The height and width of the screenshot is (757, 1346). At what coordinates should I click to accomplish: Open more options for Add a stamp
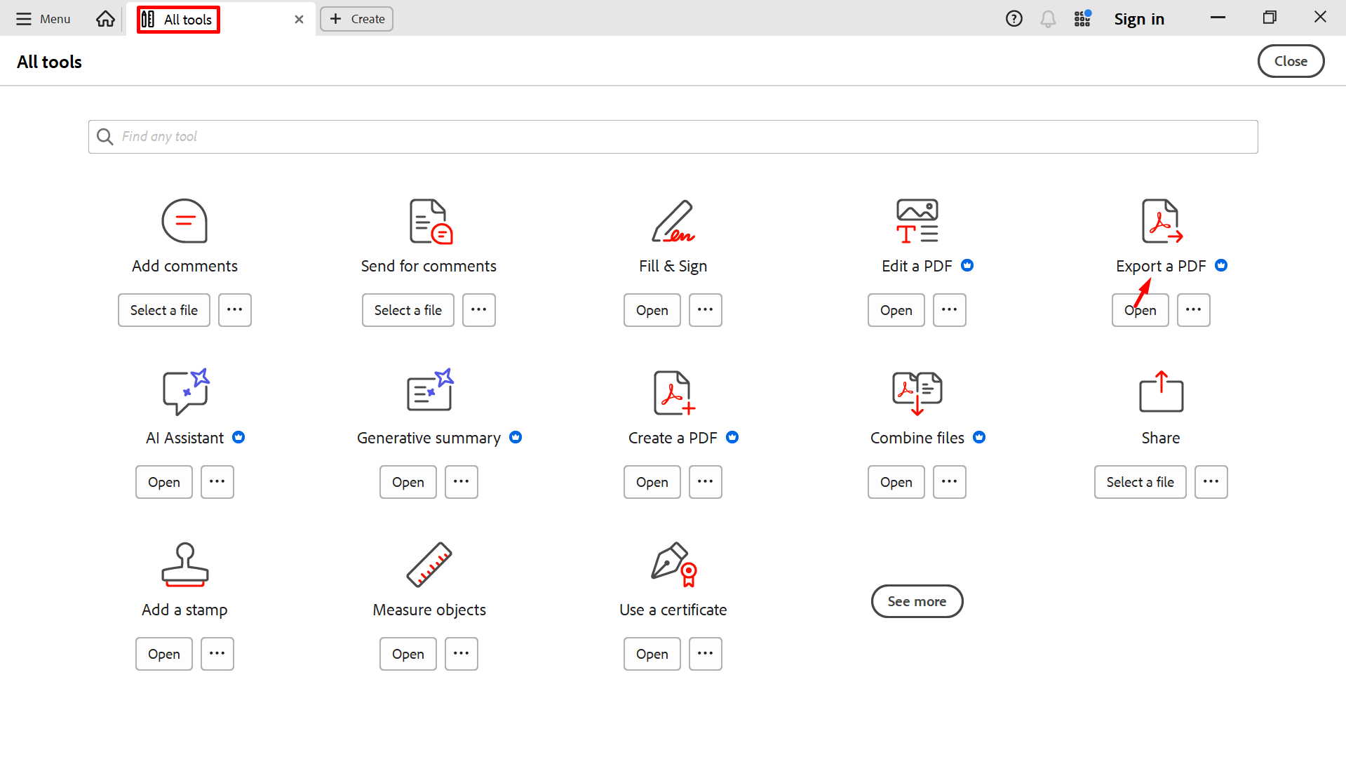point(217,654)
